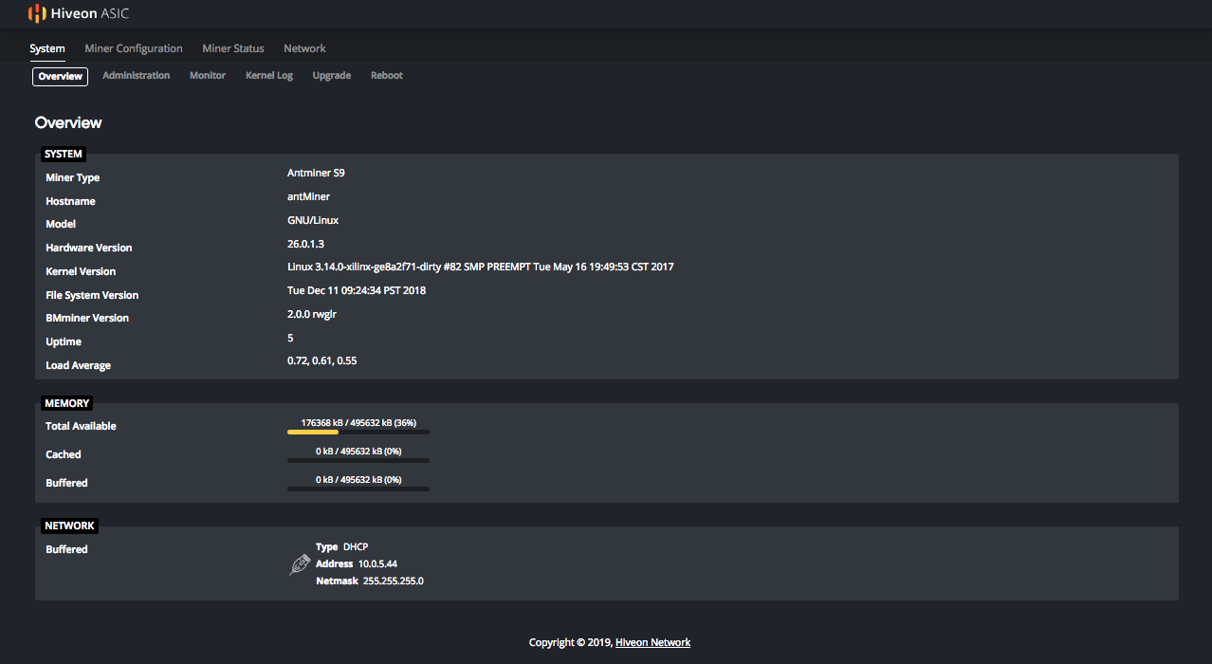View the Kernel Log

point(269,76)
